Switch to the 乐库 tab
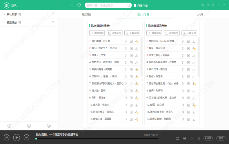 (200, 14)
